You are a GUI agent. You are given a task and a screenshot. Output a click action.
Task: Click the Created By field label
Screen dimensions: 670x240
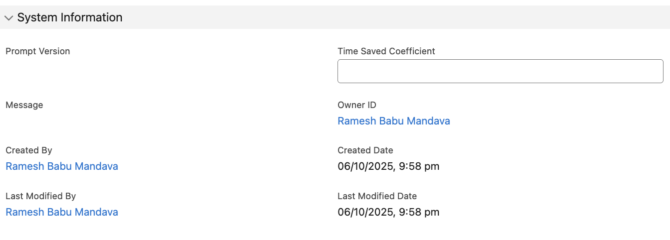[28, 150]
